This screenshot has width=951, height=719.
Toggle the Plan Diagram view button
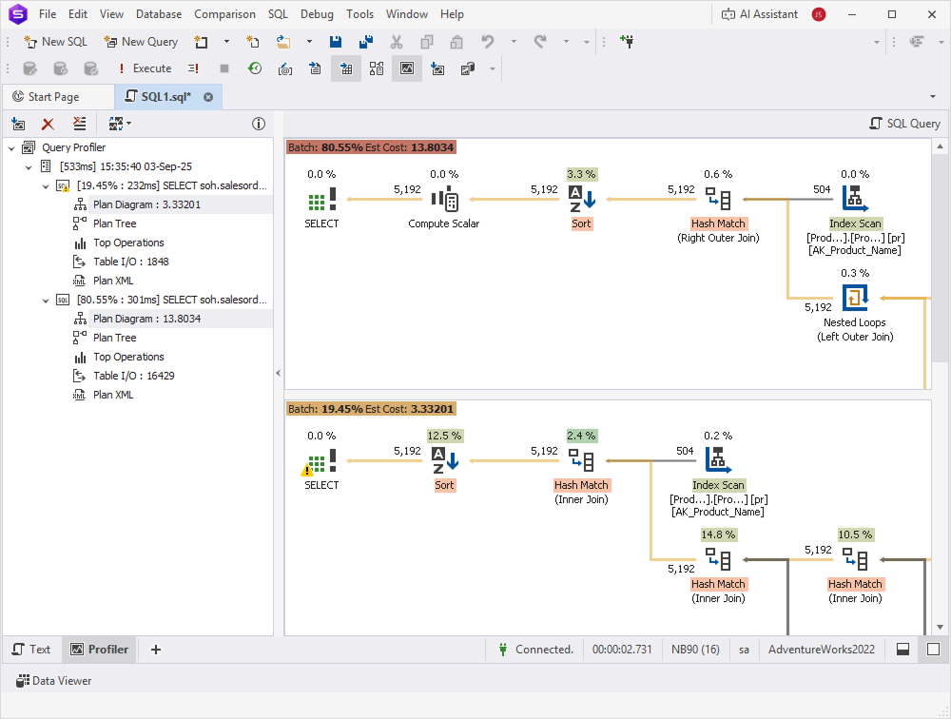407,68
